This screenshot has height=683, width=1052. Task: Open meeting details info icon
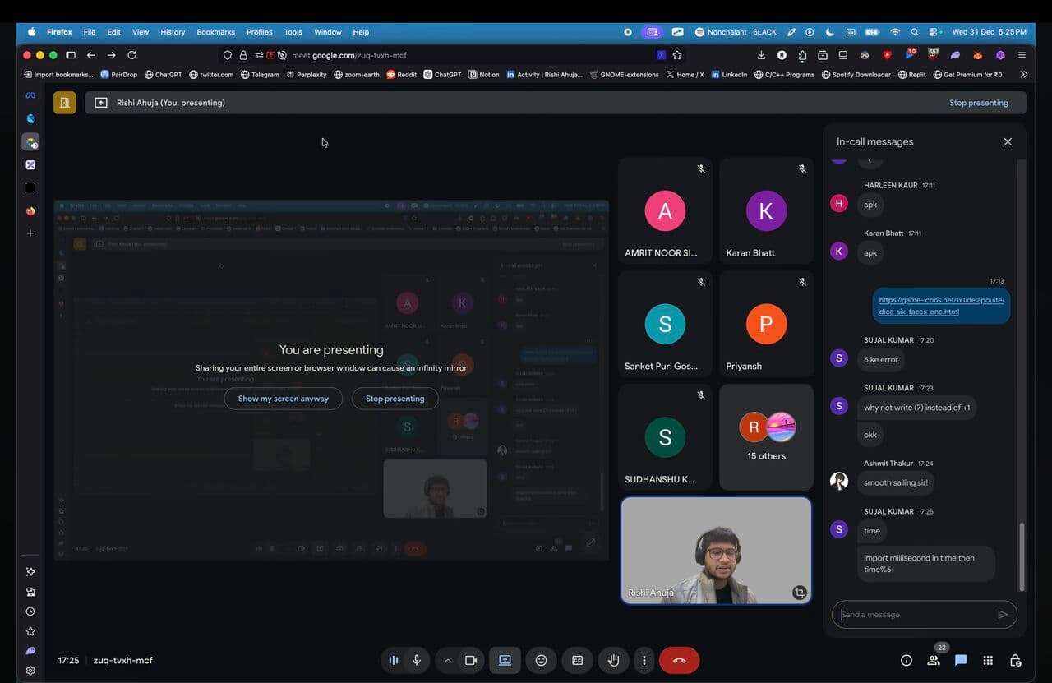pyautogui.click(x=907, y=660)
